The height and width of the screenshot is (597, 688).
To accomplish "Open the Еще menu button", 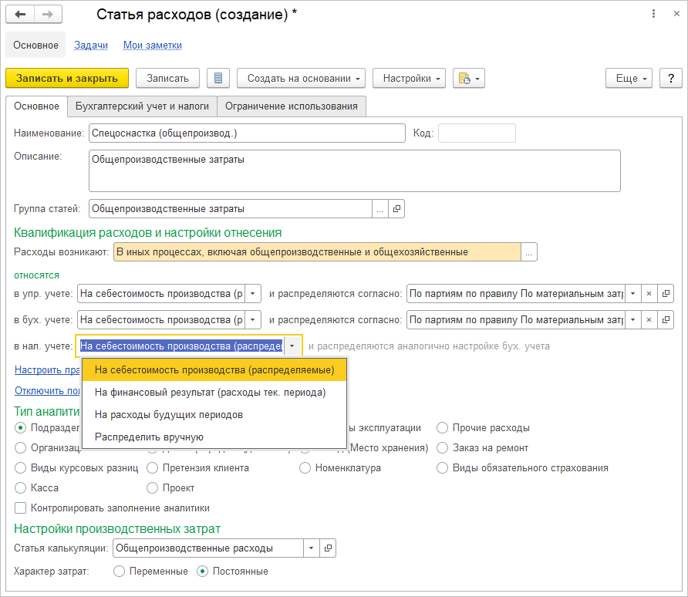I will click(629, 78).
